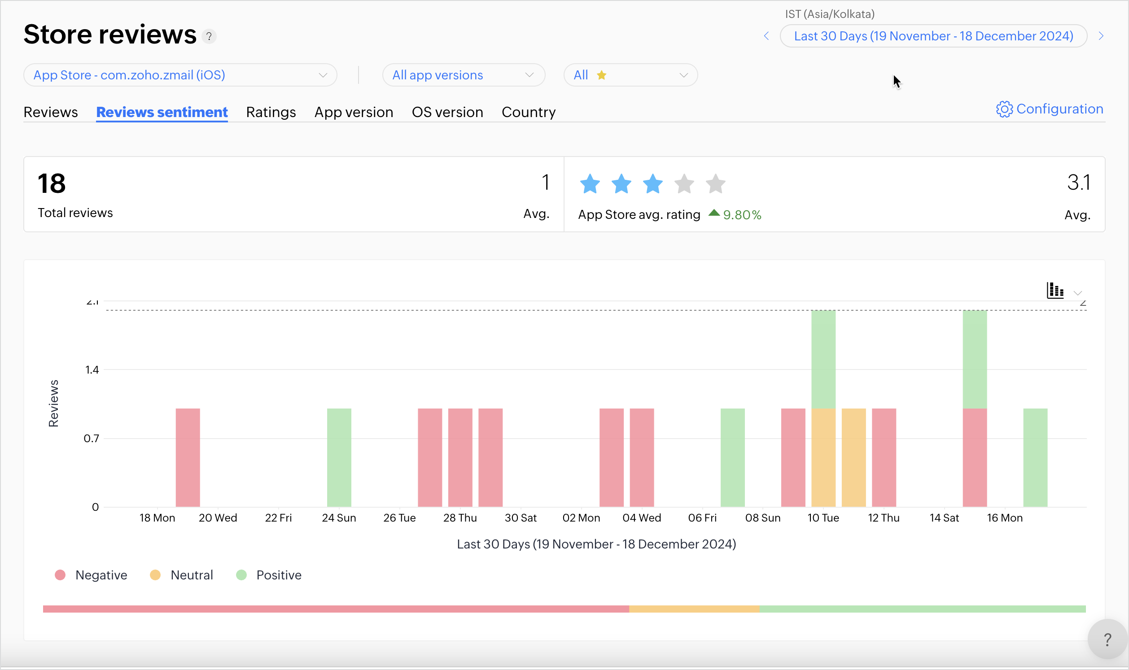Open the All star rating filter dropdown
The image size is (1129, 670).
tap(630, 75)
